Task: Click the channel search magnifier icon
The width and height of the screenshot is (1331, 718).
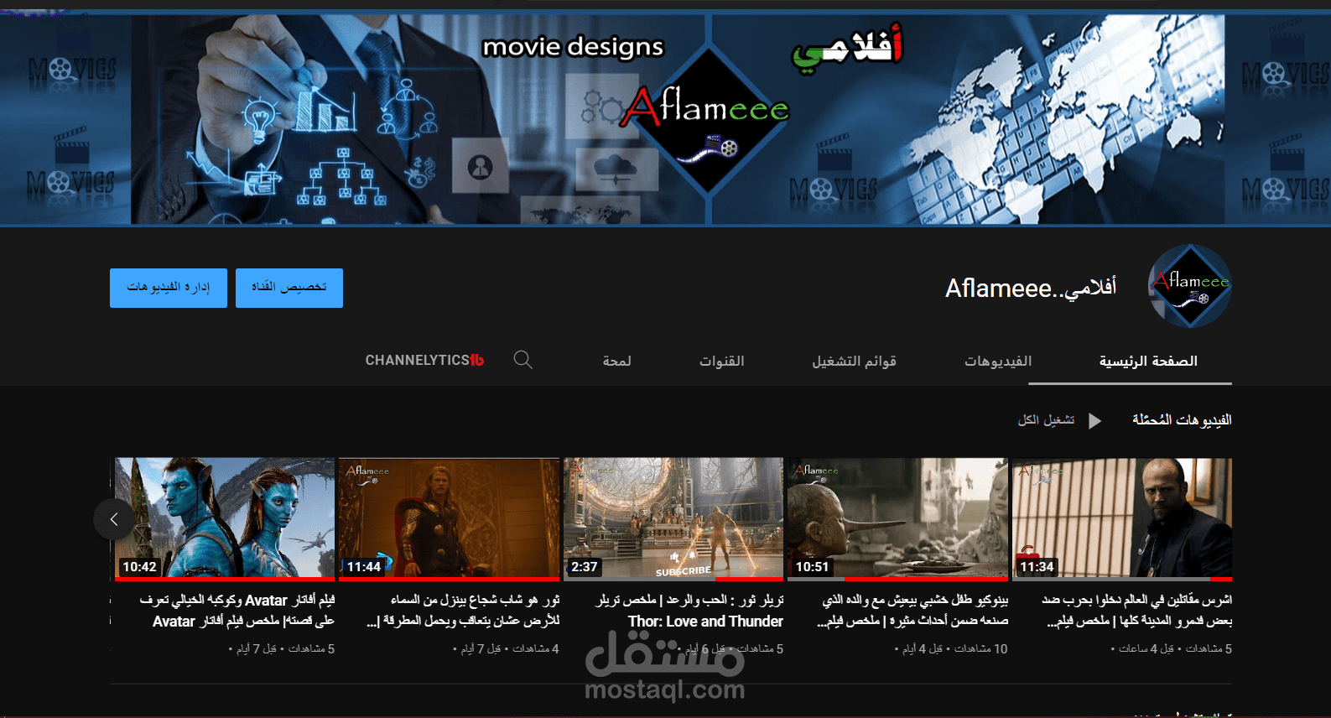Action: pyautogui.click(x=523, y=361)
